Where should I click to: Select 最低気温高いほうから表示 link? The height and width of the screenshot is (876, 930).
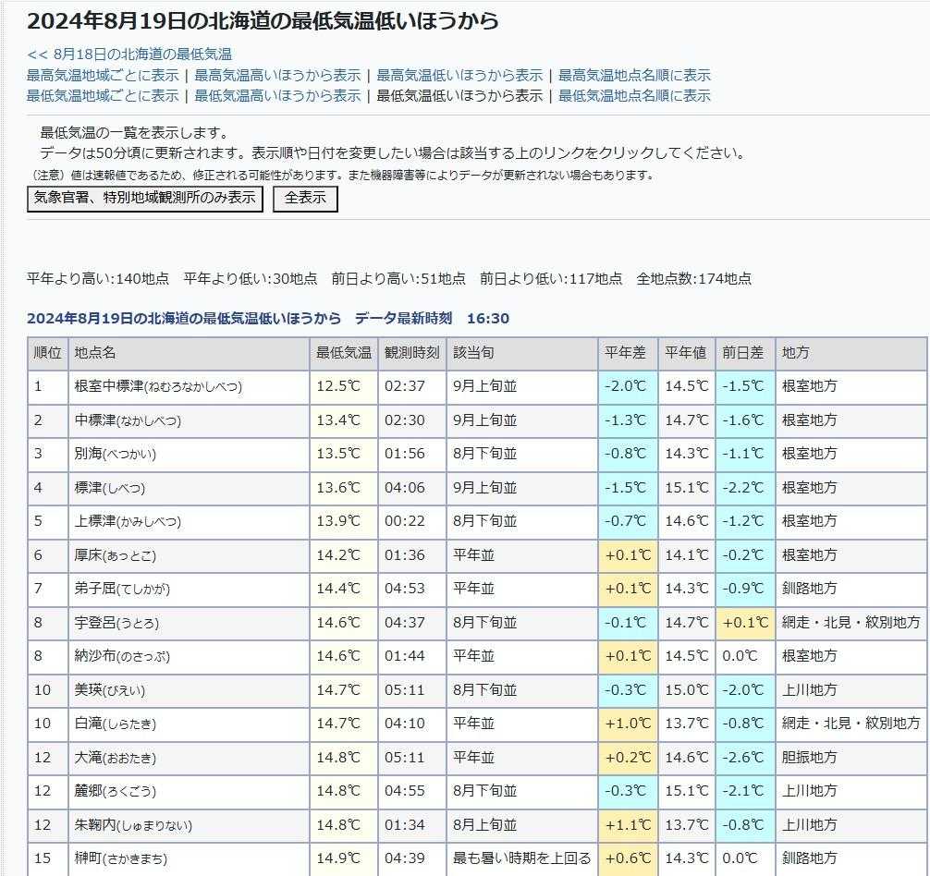[277, 95]
